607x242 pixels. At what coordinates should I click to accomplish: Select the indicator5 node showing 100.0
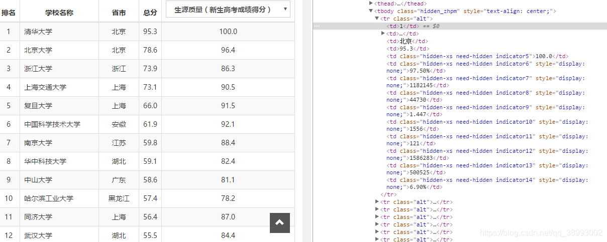(x=477, y=56)
